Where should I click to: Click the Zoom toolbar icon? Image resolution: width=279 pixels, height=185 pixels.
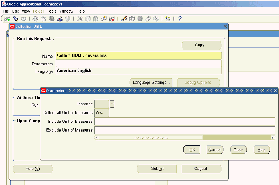coord(132,19)
